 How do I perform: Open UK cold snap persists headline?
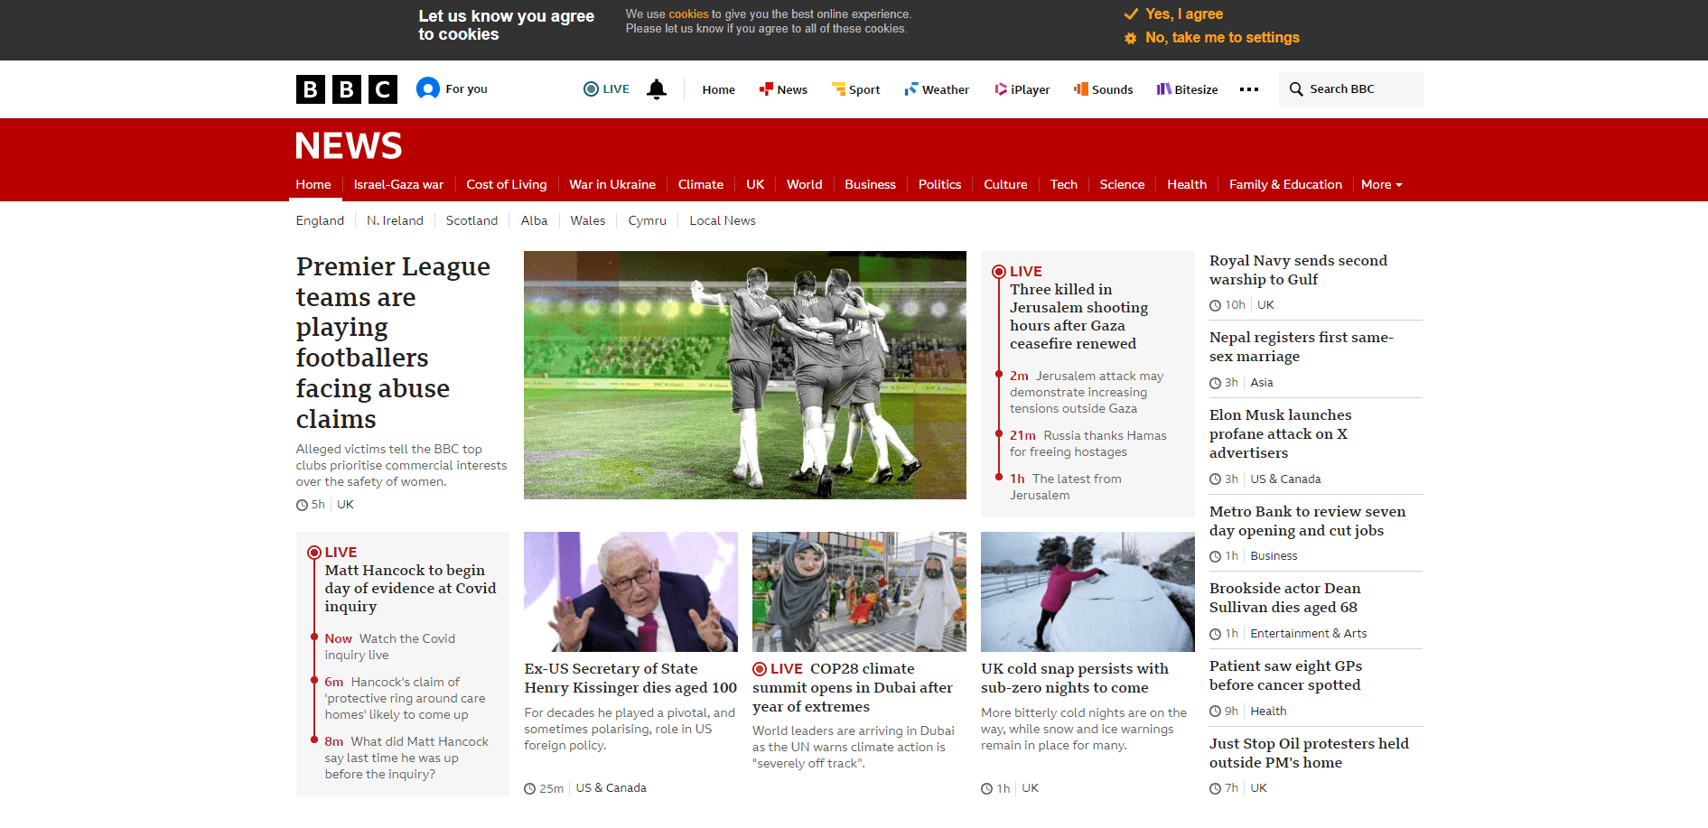1075,678
